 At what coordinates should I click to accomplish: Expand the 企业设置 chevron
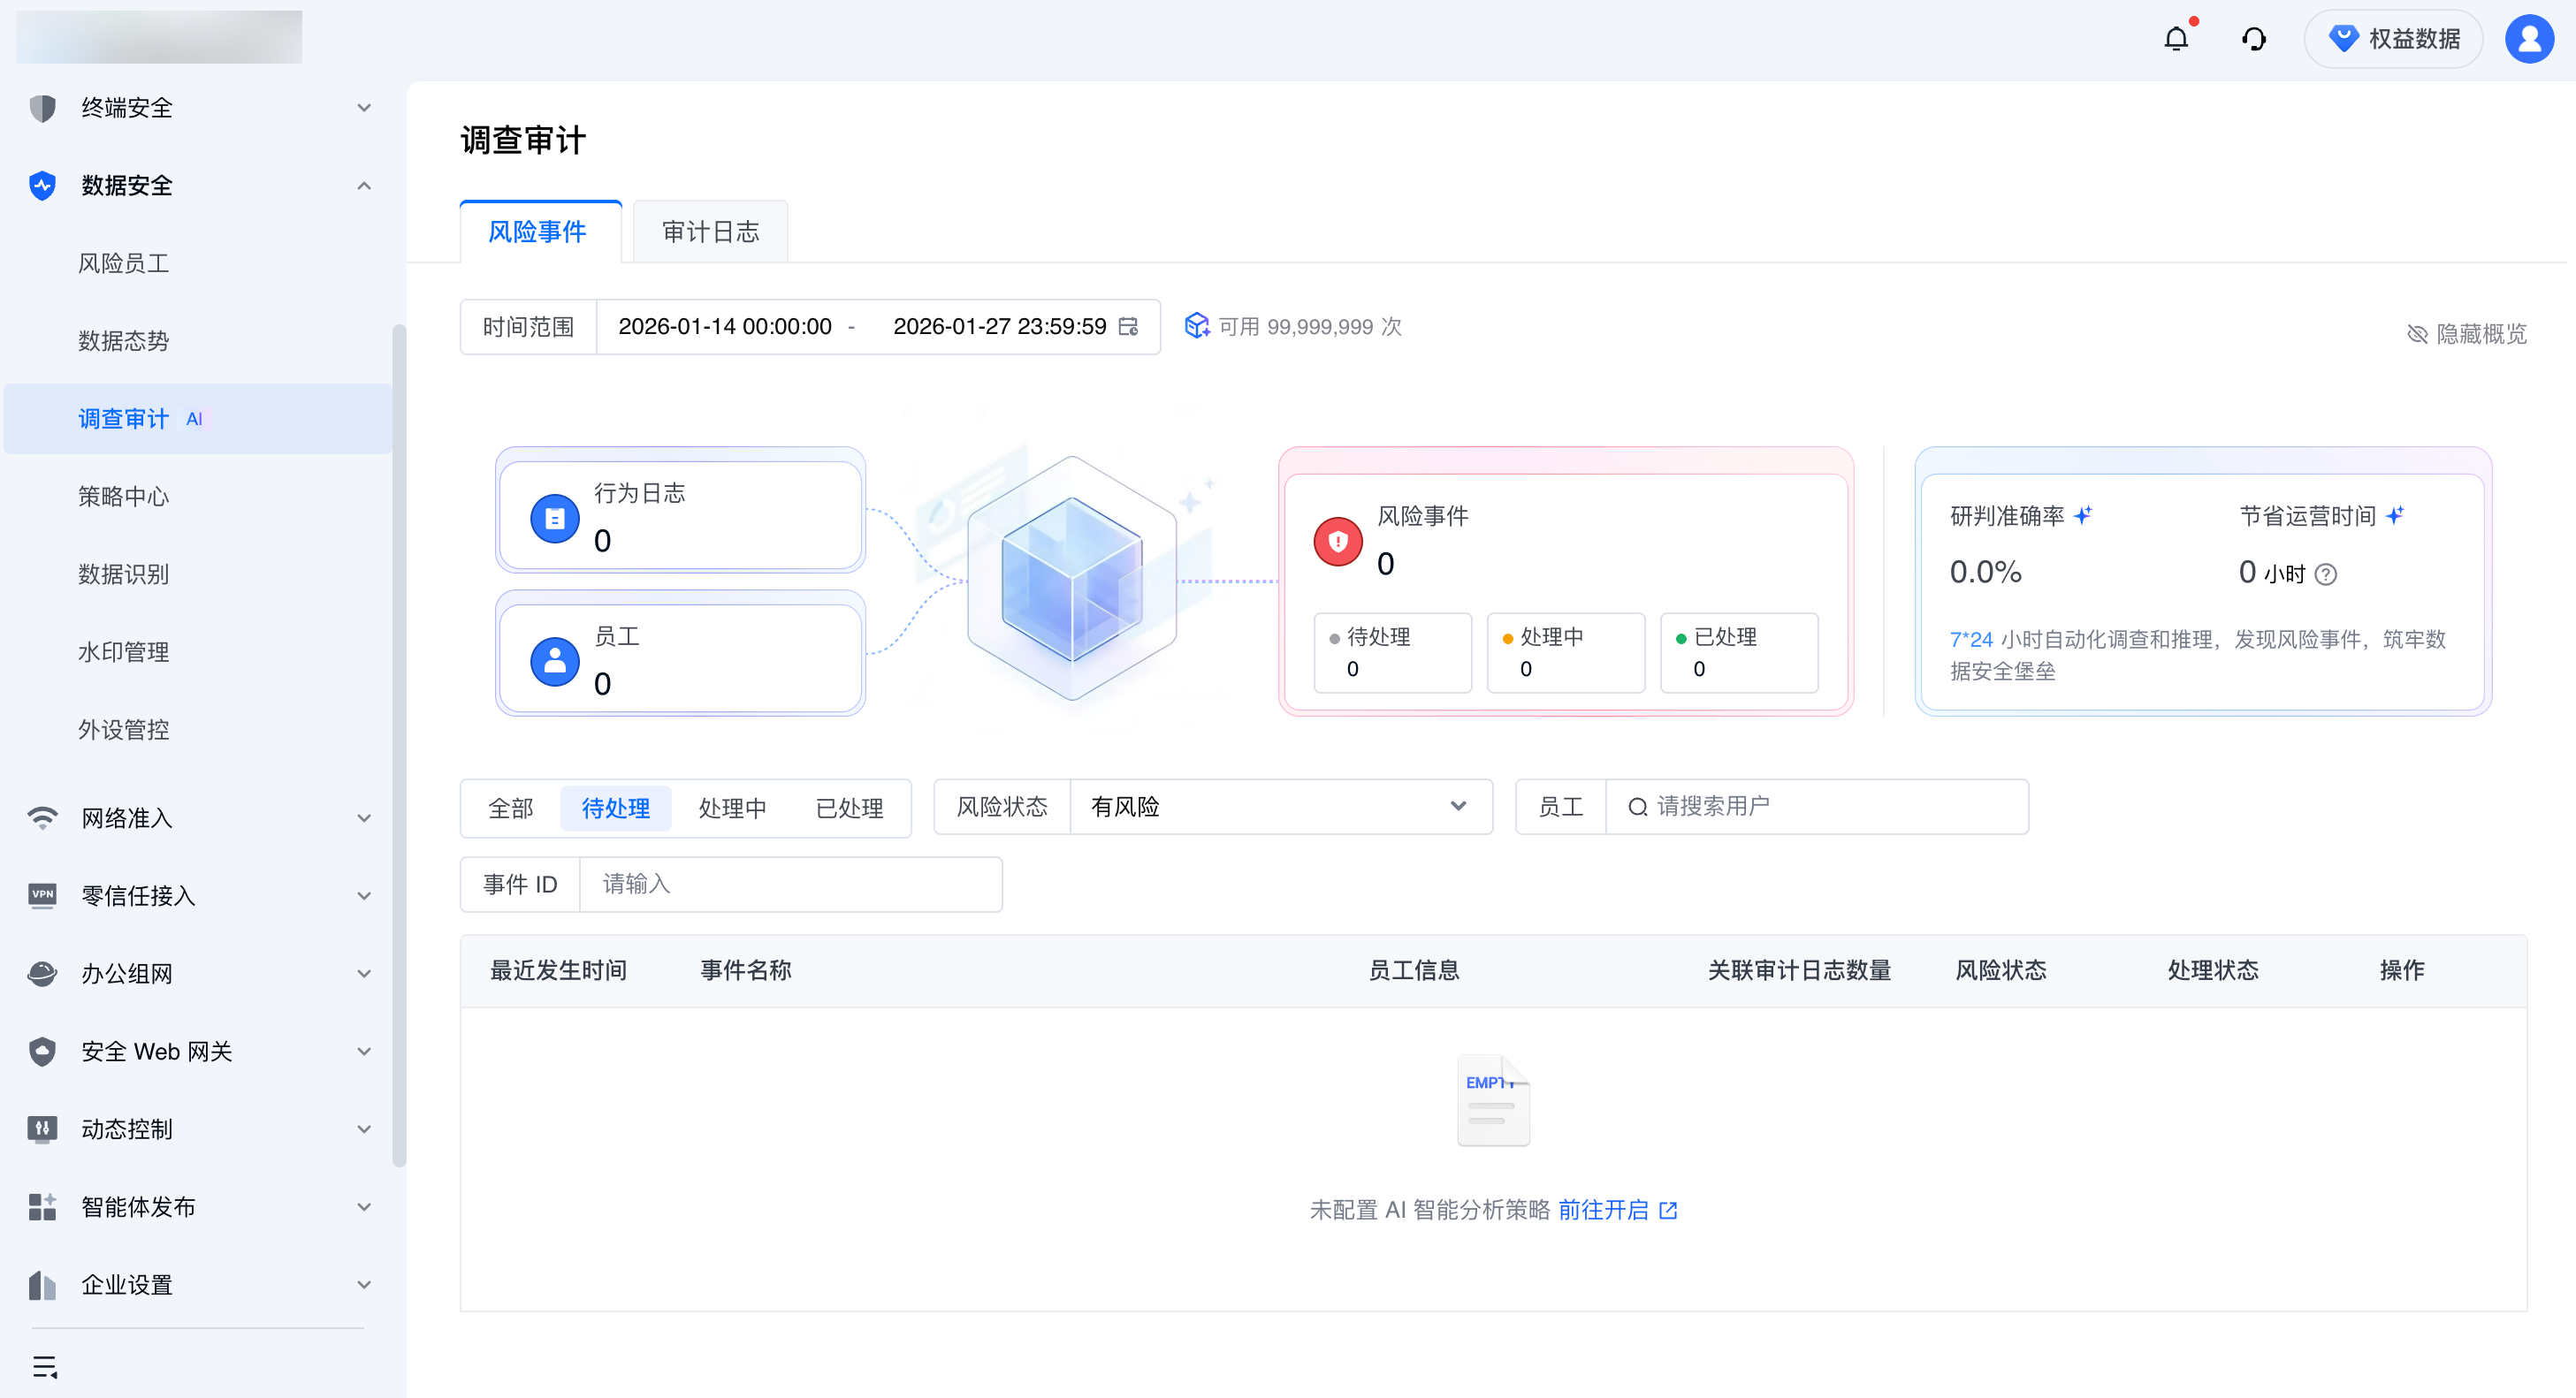coord(364,1285)
